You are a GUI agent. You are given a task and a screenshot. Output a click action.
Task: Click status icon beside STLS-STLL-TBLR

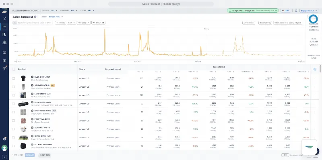(x=32, y=85)
